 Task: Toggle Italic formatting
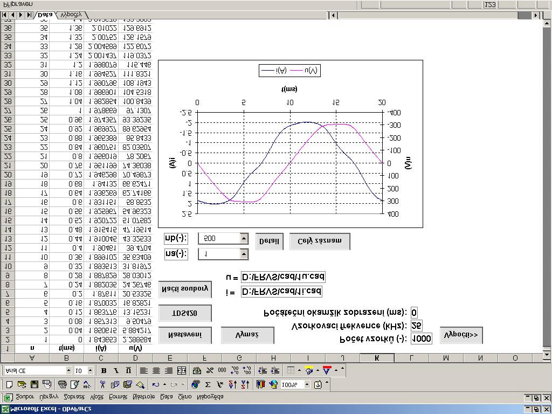click(116, 370)
